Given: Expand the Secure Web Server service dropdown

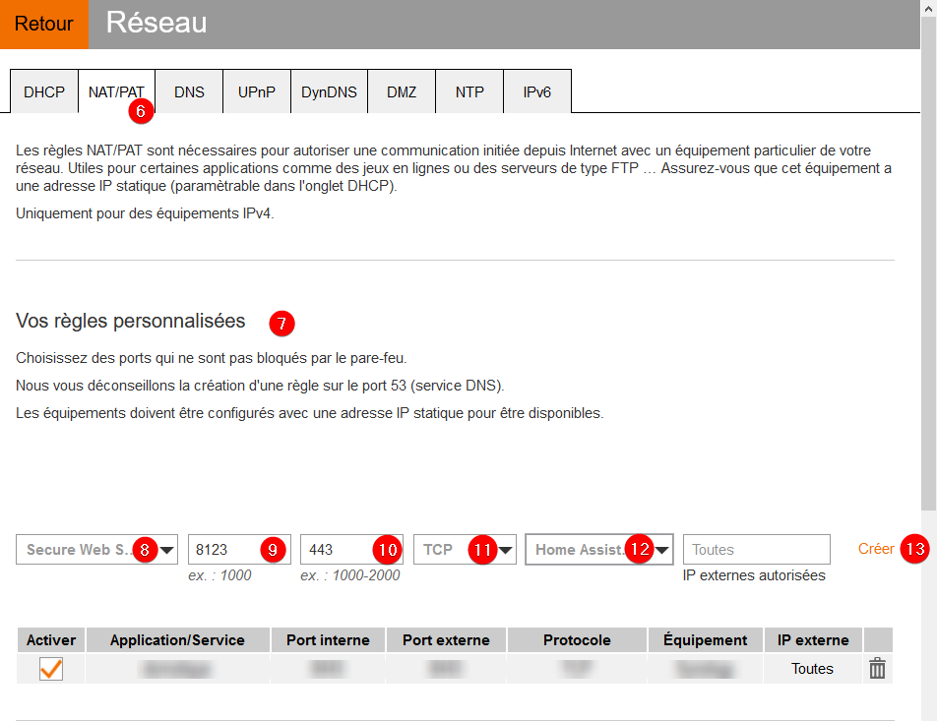Looking at the screenshot, I should tap(96, 550).
